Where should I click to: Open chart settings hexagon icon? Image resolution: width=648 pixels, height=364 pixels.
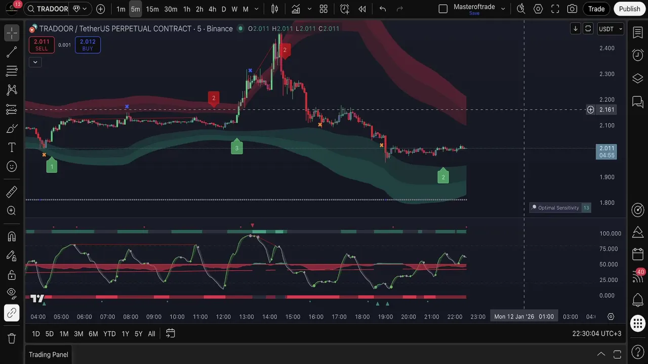click(x=538, y=9)
